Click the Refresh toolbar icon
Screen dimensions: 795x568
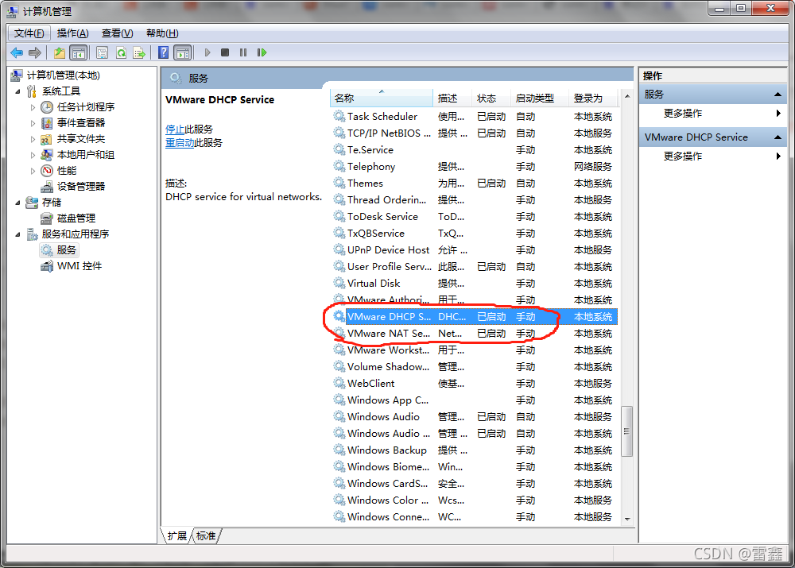121,52
